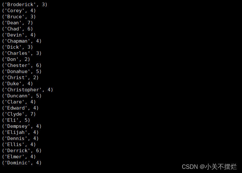Select the 'Elijah' name in terminal
The height and width of the screenshot is (173, 242).
[16, 132]
